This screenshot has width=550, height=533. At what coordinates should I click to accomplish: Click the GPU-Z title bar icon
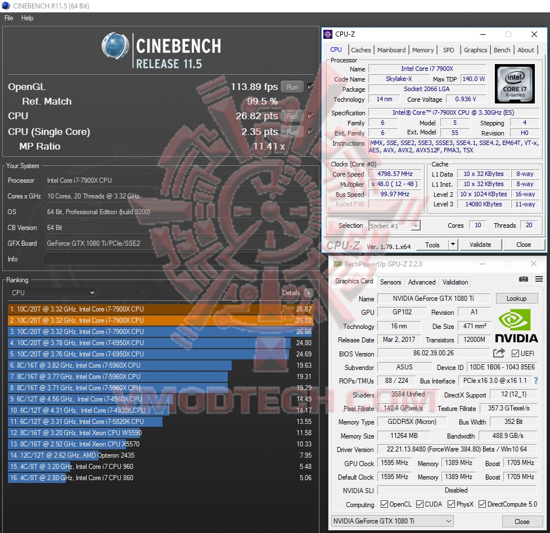[x=337, y=264]
